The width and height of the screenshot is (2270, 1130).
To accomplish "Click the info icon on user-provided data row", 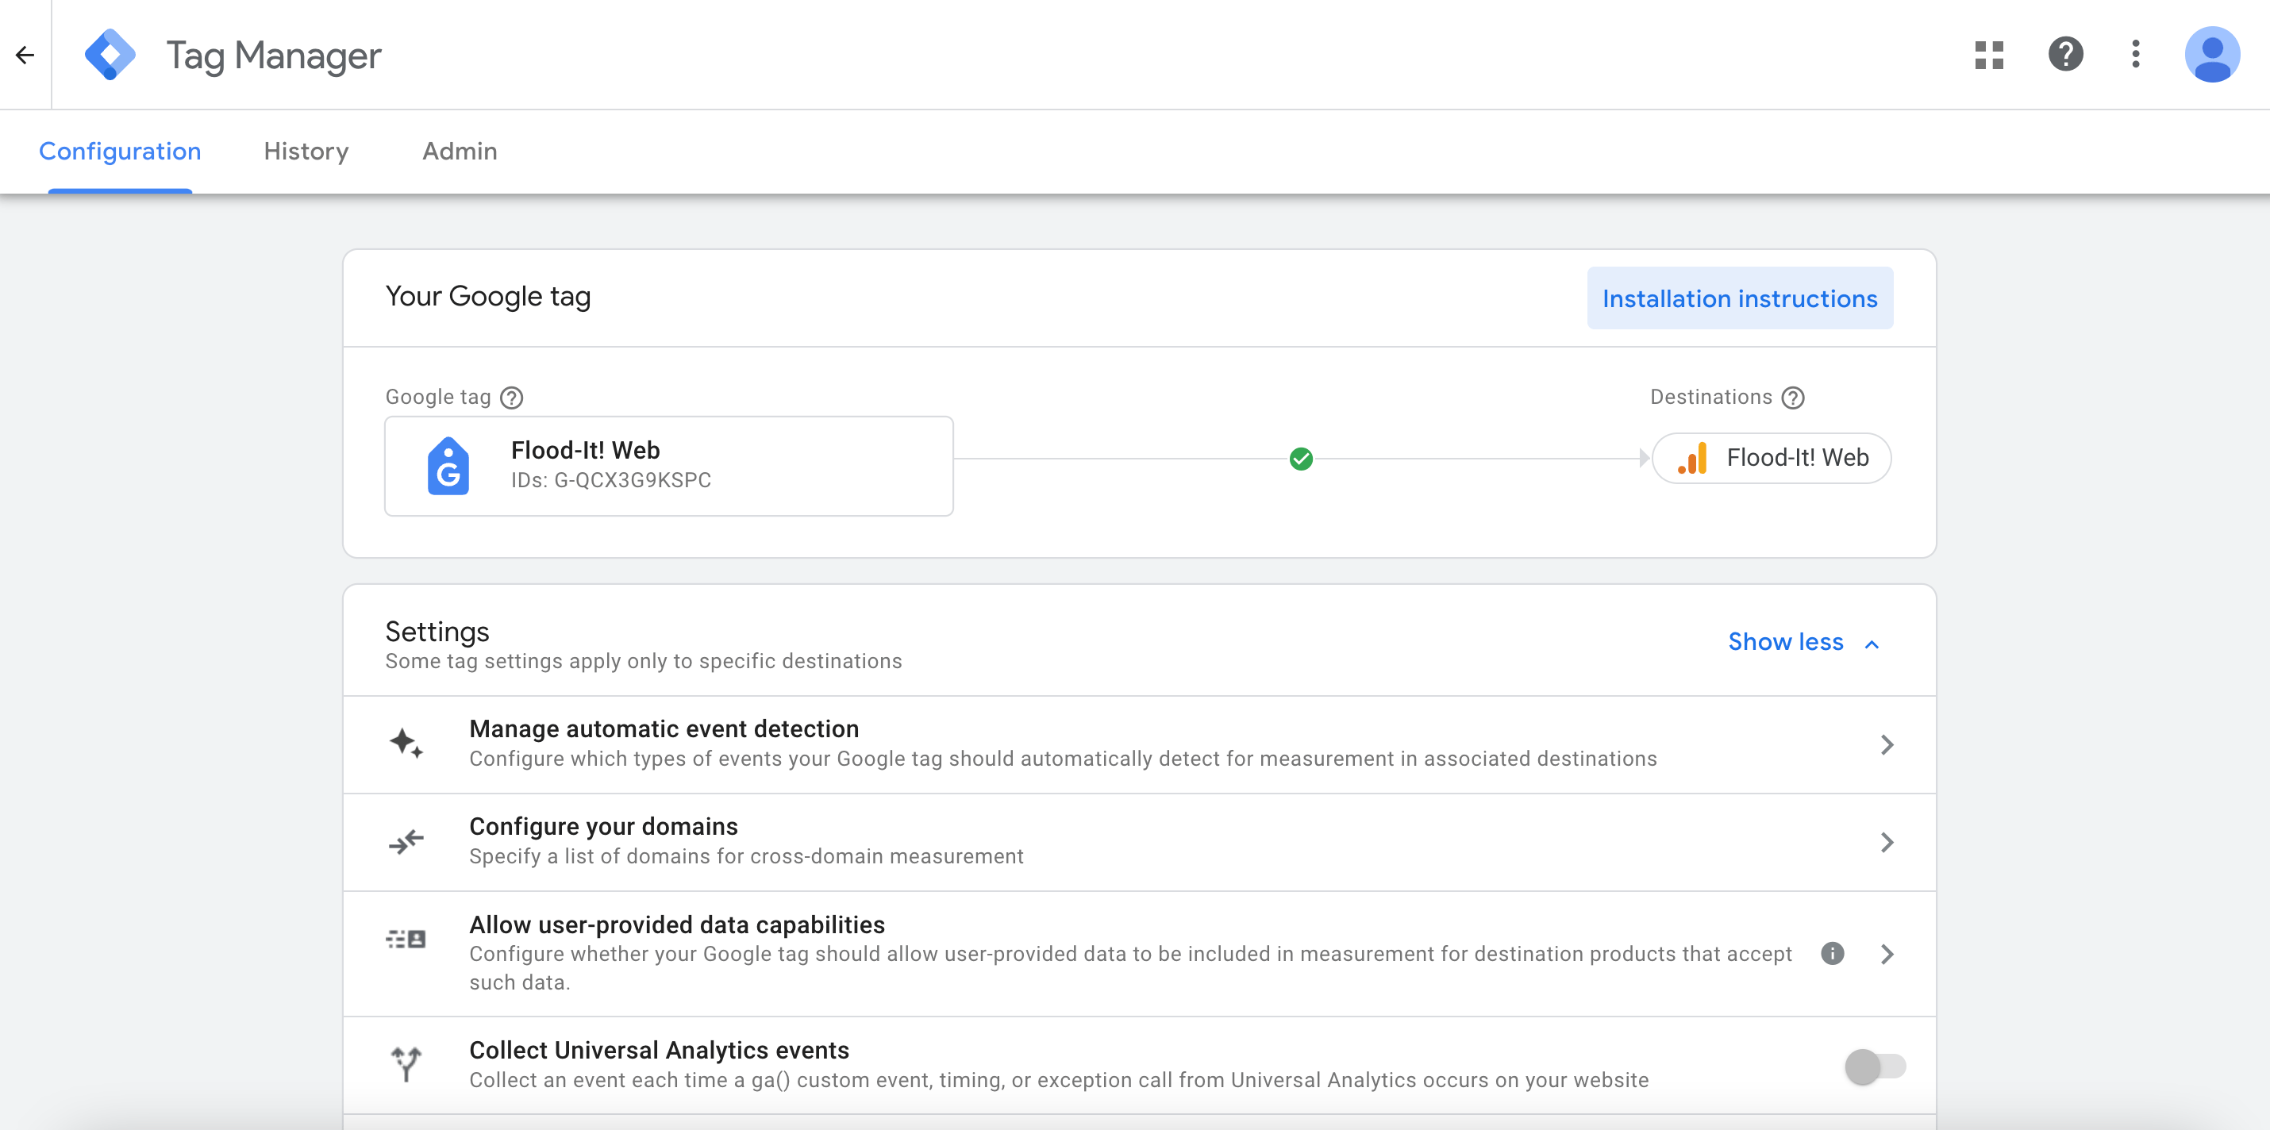I will [x=1832, y=953].
